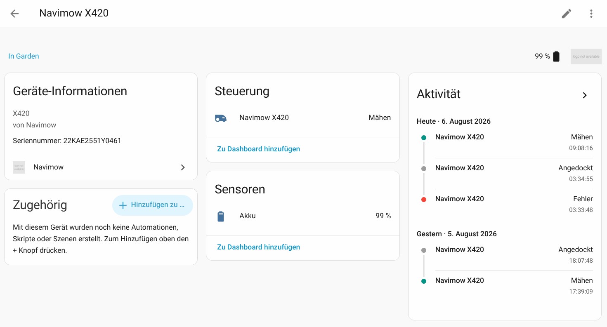Screen dimensions: 607x327
Task: Click Hinzufügen zu button
Action: click(152, 205)
